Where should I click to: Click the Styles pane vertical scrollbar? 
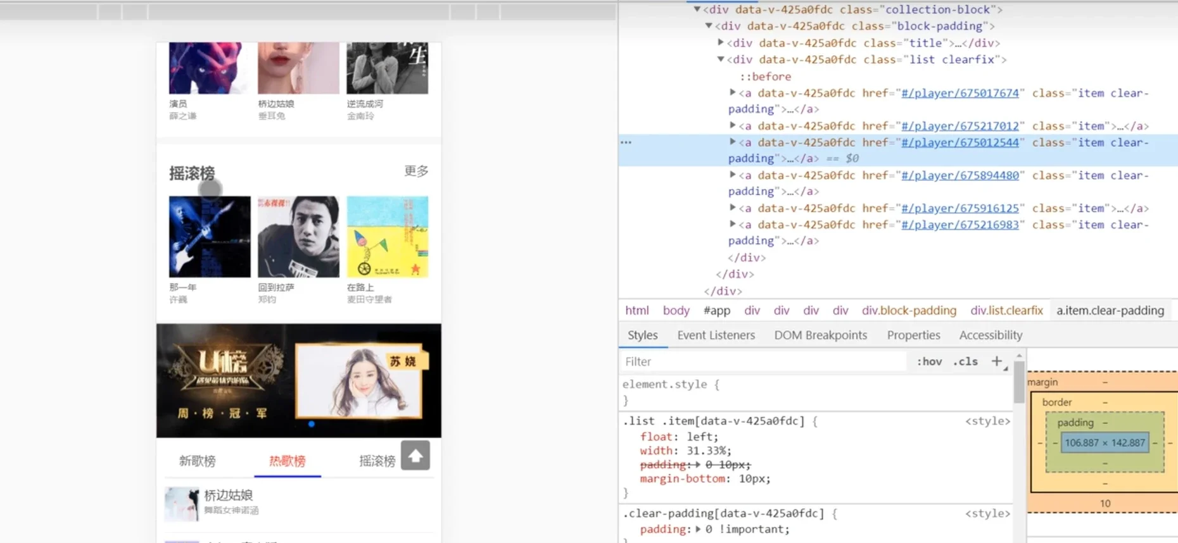(1019, 382)
